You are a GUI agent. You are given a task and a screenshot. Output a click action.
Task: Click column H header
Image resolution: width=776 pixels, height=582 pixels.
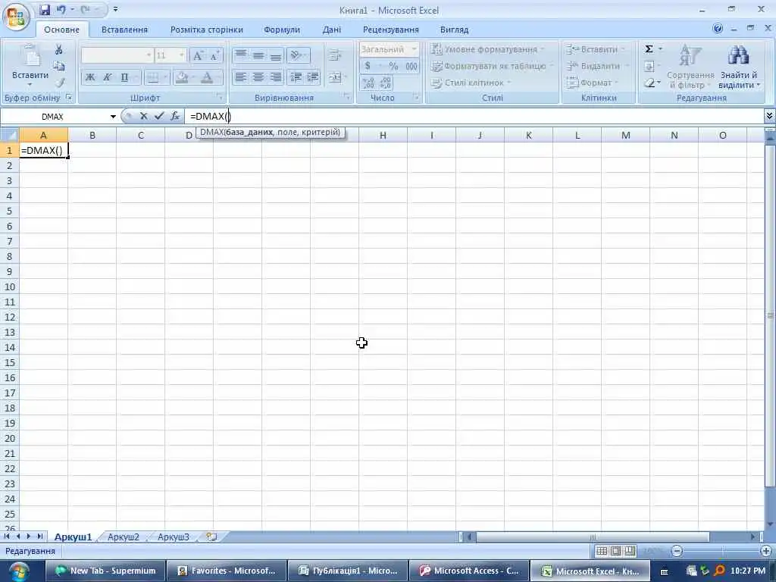383,135
